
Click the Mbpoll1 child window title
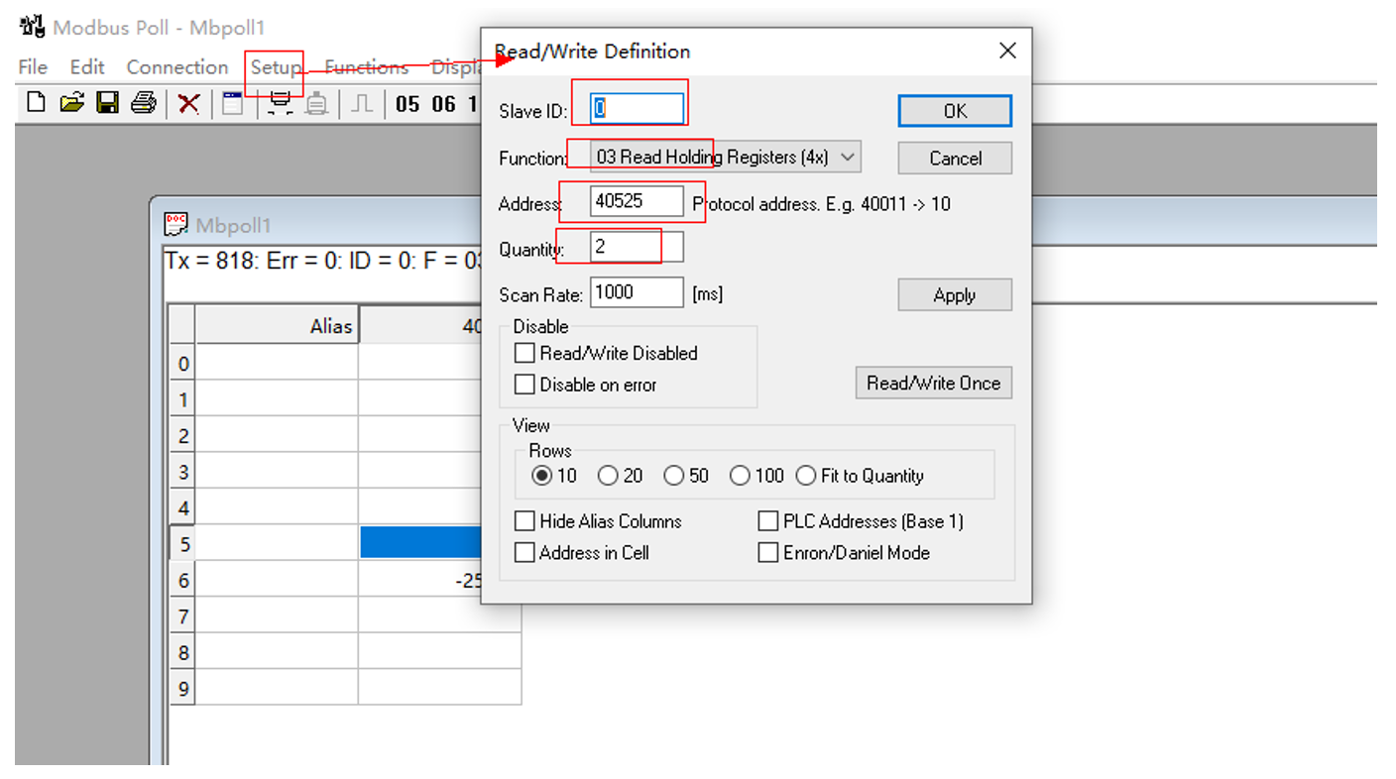click(233, 225)
